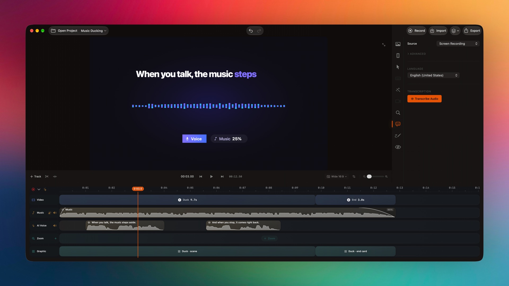Expand the chevron next to record icon
The height and width of the screenshot is (286, 509).
pos(39,189)
